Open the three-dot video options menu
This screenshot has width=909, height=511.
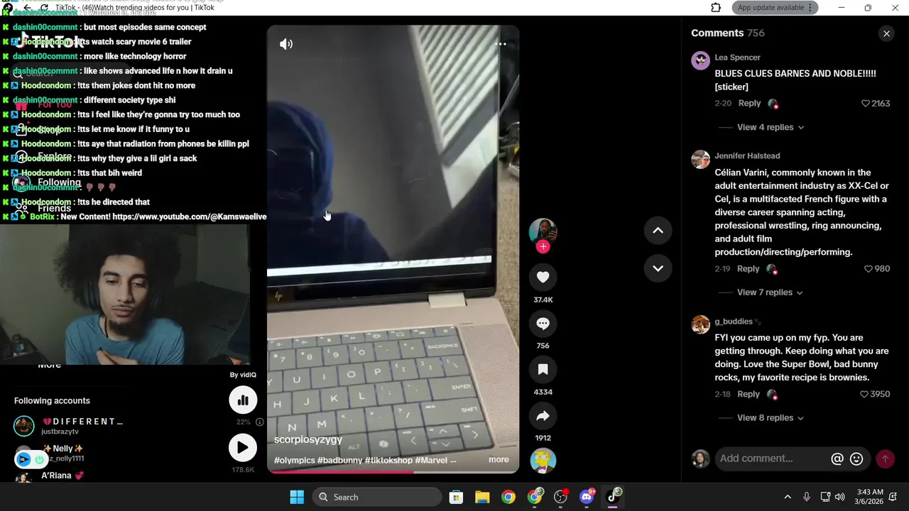point(501,44)
